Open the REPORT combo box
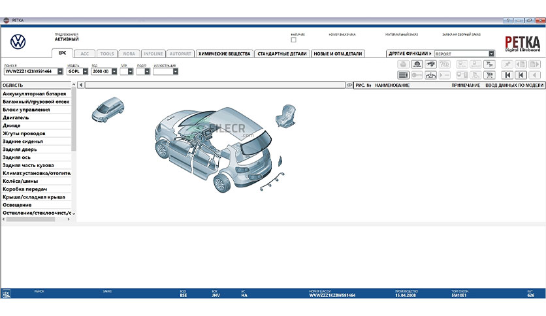This screenshot has height=316, width=546. pos(491,54)
